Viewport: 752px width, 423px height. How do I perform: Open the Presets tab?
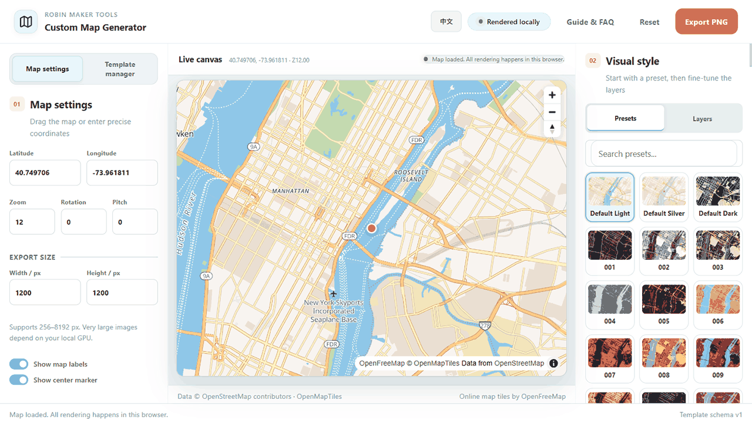(626, 118)
